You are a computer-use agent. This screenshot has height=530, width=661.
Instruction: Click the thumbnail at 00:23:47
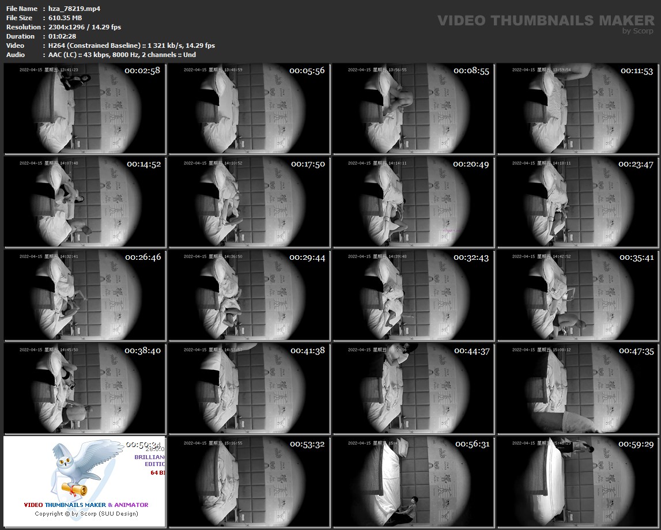coord(577,202)
